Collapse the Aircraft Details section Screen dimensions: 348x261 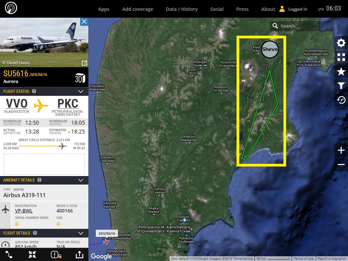coord(81,180)
